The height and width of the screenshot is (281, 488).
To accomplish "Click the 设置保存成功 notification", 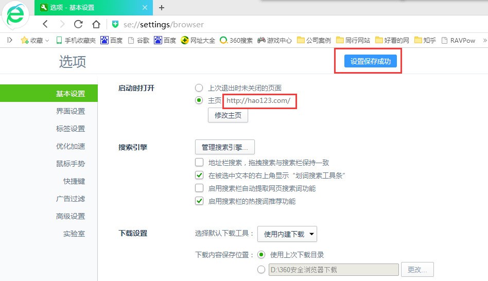I will (370, 61).
